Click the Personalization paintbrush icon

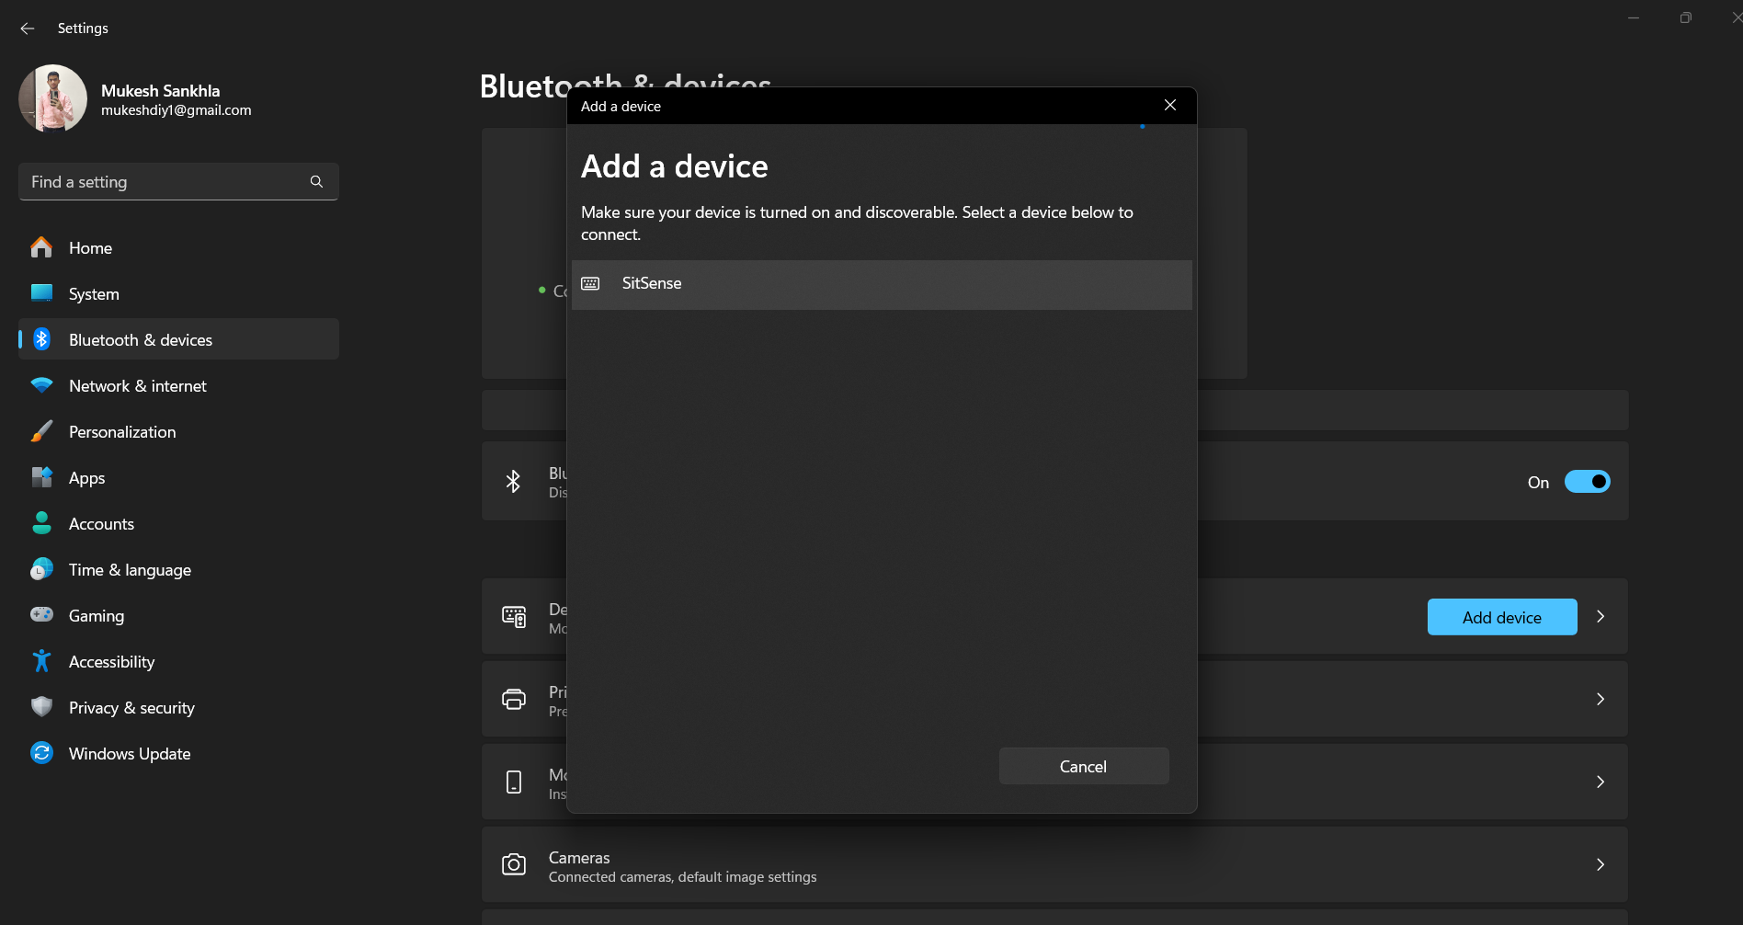tap(41, 431)
